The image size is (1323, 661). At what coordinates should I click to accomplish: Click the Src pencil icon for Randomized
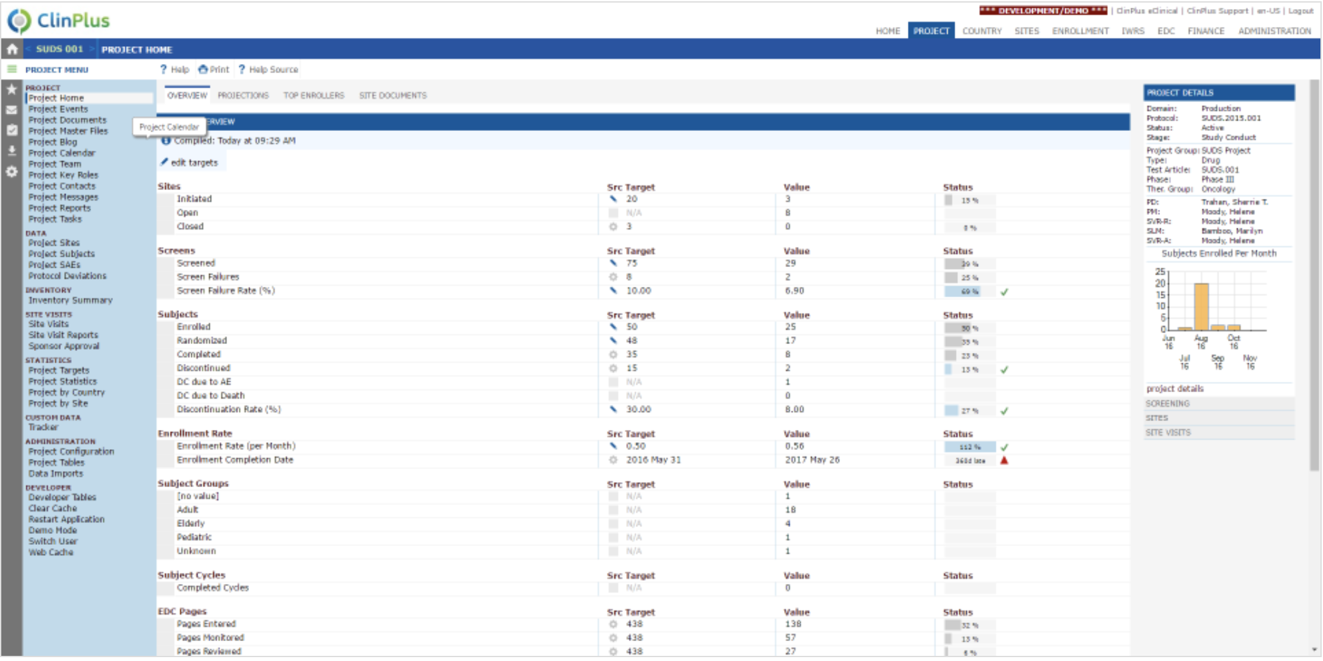[613, 341]
